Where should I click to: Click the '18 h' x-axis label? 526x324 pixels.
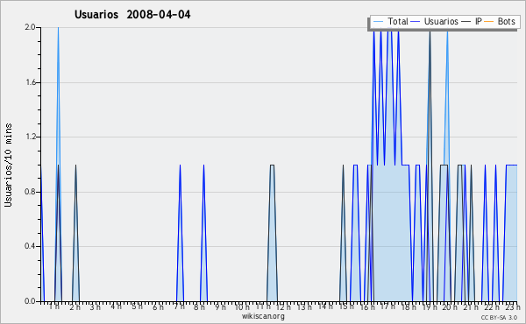click(409, 306)
